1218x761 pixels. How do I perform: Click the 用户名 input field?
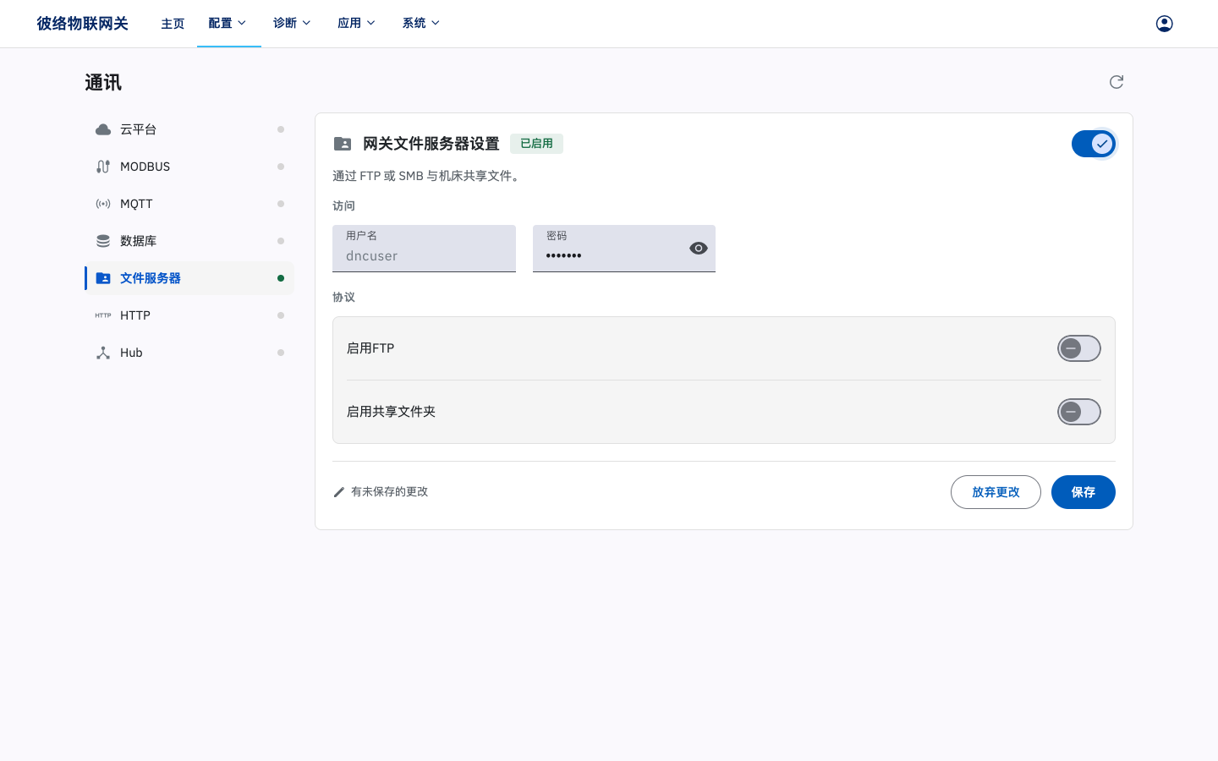(x=424, y=249)
